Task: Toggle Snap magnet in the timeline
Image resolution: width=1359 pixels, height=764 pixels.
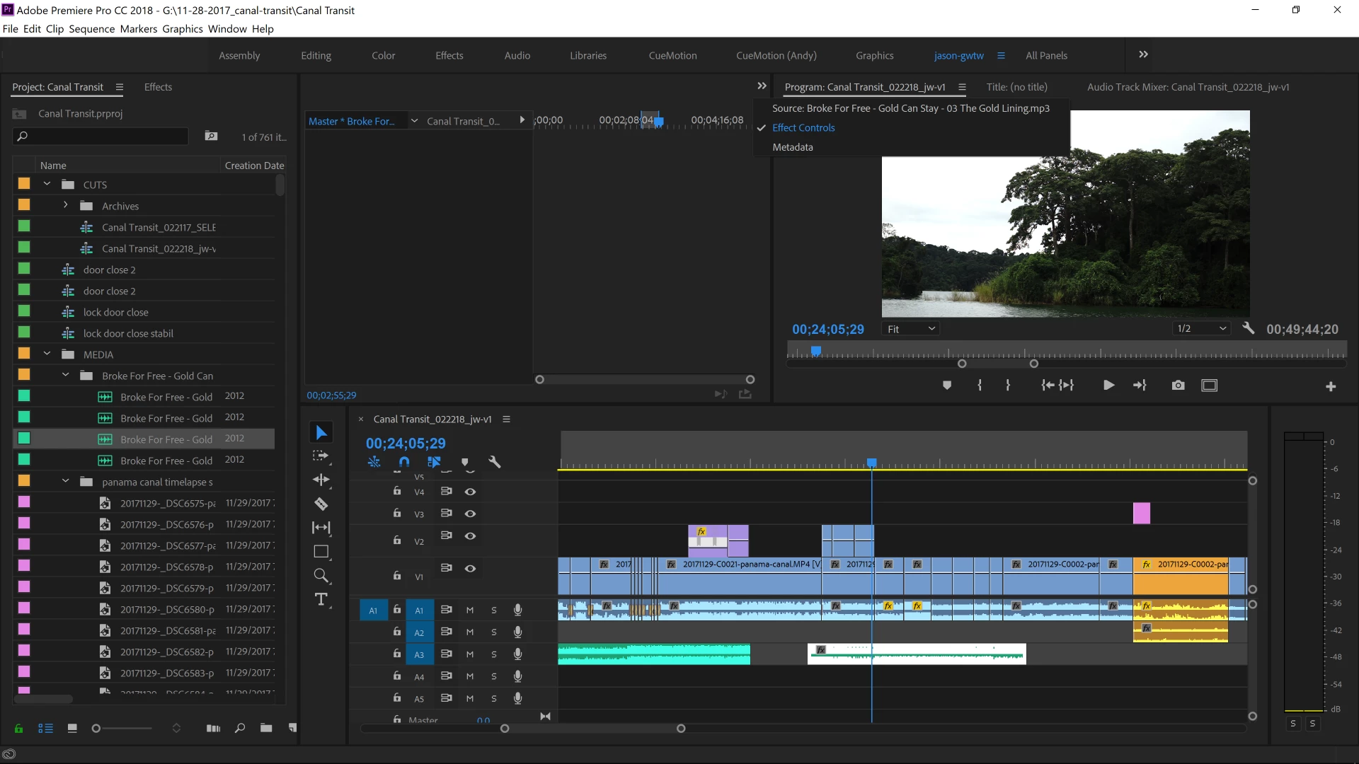Action: (404, 462)
